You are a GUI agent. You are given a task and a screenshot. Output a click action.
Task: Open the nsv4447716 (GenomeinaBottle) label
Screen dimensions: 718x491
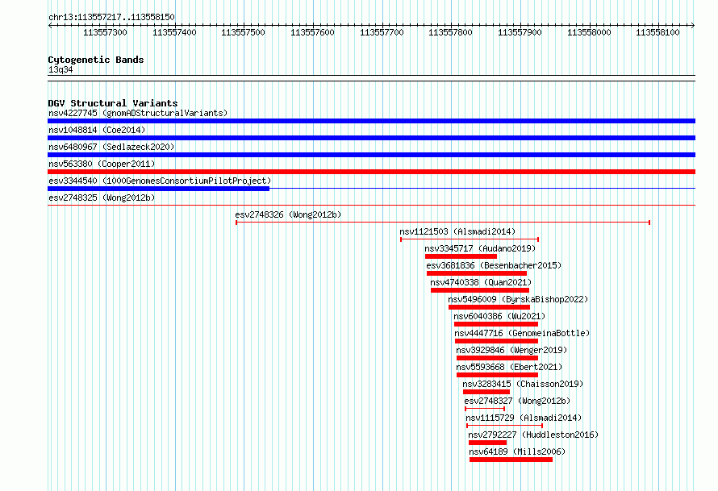(522, 333)
